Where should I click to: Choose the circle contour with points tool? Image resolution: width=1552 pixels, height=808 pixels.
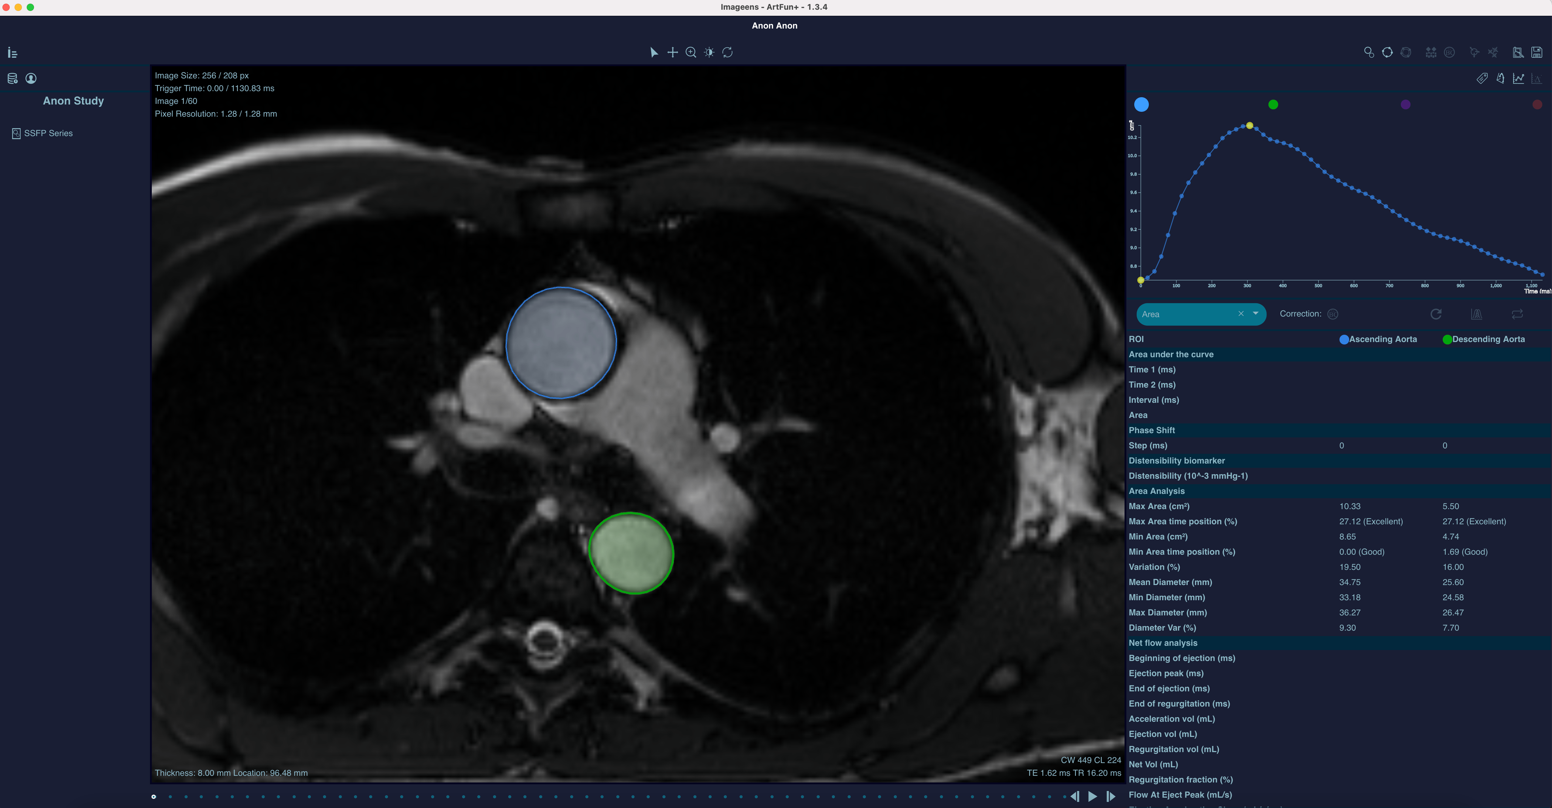(1387, 53)
